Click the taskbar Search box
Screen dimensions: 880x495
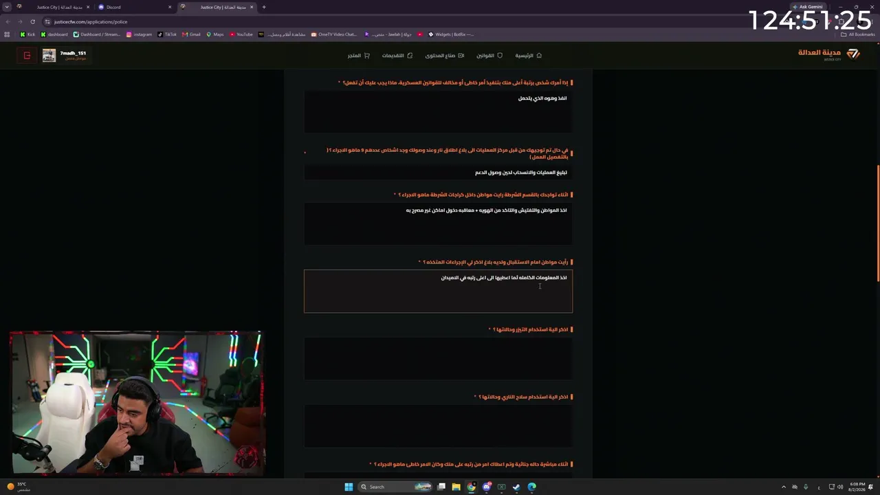click(395, 487)
